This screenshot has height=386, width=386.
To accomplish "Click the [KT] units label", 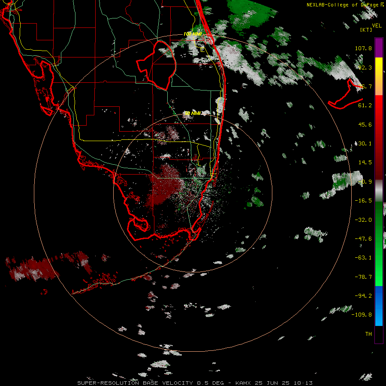I will coord(366,30).
